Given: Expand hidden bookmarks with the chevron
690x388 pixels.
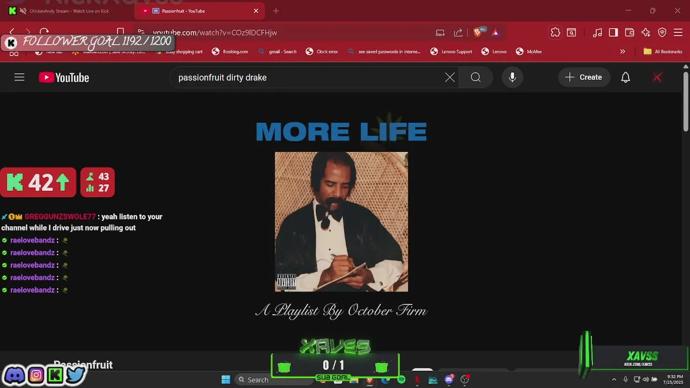Looking at the screenshot, I should 623,52.
